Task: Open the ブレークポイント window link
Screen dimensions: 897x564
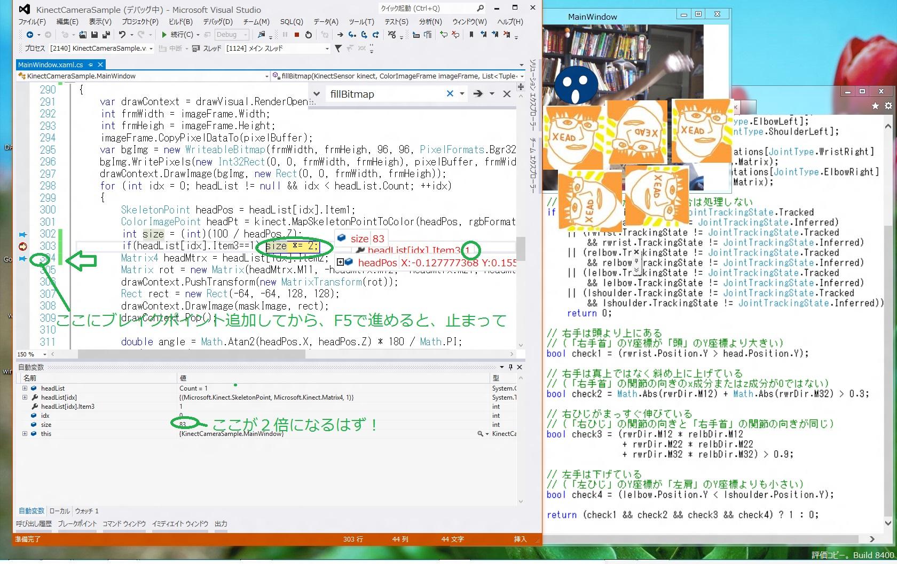Action: pos(77,524)
